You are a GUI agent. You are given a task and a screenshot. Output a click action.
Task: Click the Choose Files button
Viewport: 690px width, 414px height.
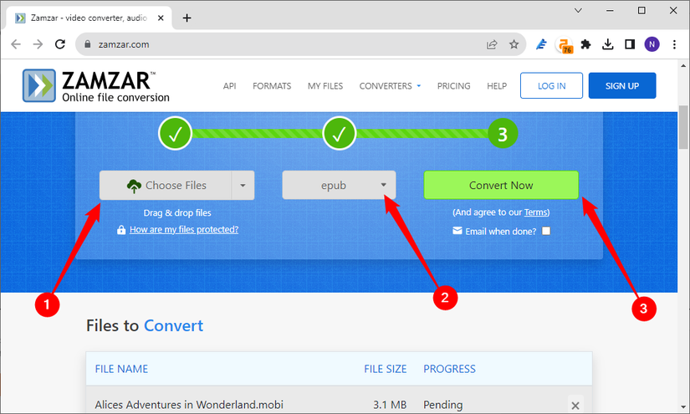pyautogui.click(x=166, y=185)
